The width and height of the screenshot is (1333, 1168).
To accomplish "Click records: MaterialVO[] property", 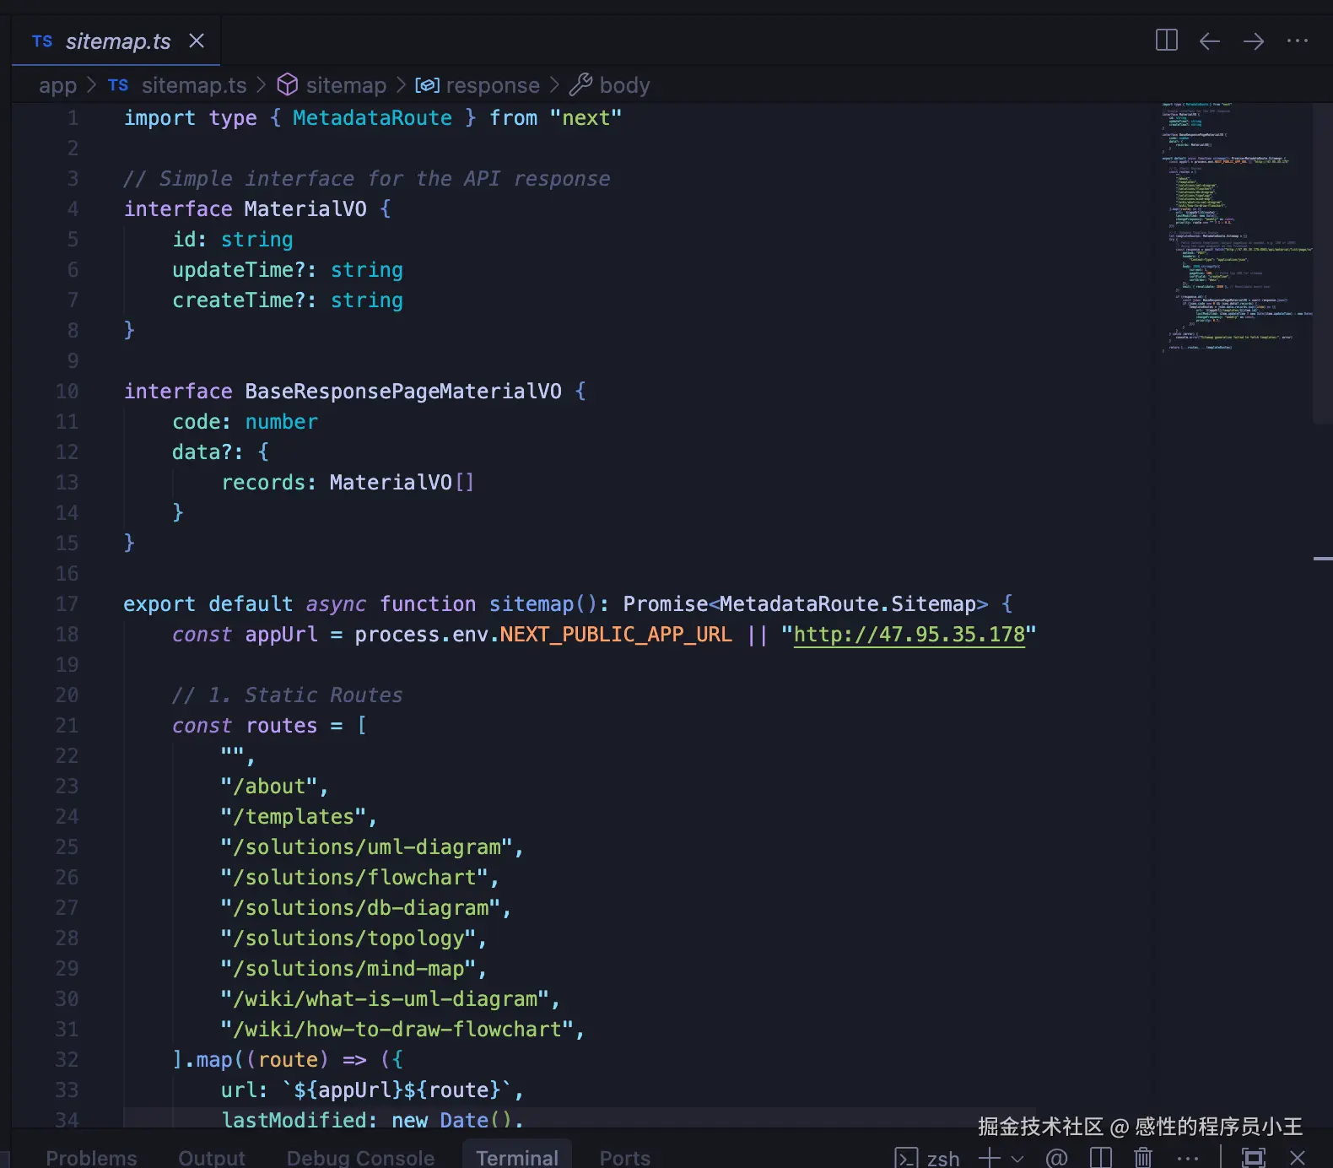I will point(348,483).
